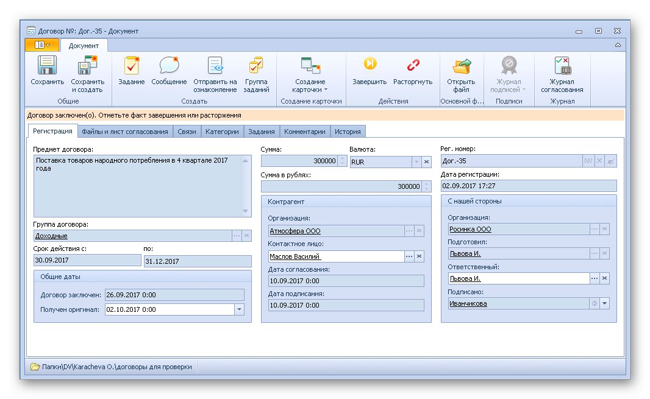Open the signed by Иванчикова dropdown

pos(604,303)
